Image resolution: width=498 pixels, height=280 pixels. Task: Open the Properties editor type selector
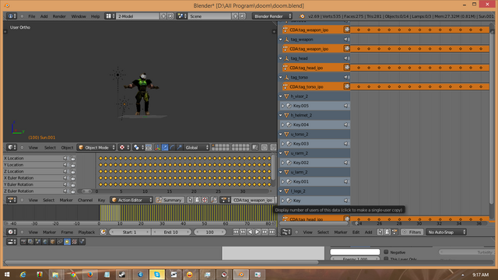(x=12, y=242)
